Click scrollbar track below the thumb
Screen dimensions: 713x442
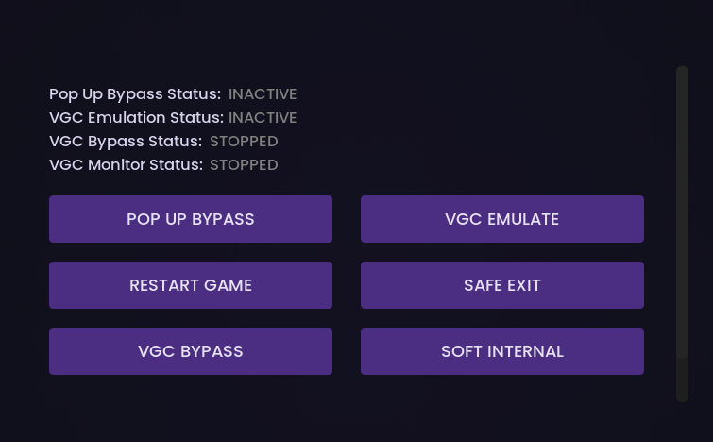pos(682,381)
